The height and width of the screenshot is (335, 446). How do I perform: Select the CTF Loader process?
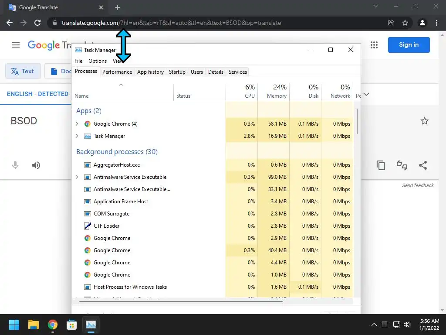point(212,226)
